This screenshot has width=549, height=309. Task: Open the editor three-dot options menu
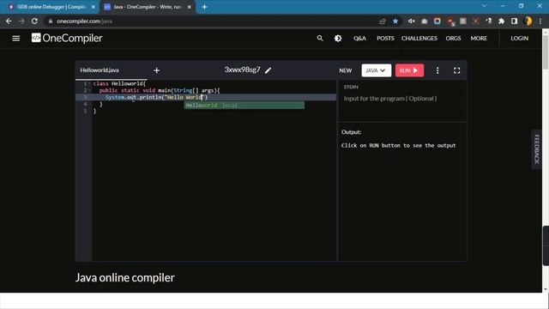coord(437,70)
